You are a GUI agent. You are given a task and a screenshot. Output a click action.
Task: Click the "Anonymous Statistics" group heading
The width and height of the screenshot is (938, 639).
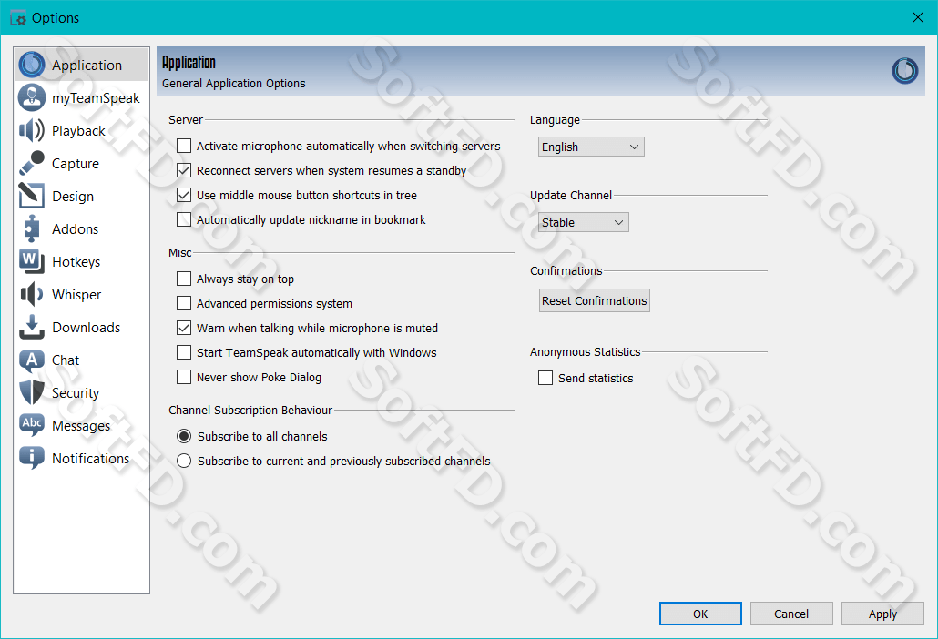585,352
